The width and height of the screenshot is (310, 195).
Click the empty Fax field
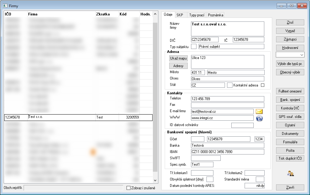point(228,105)
